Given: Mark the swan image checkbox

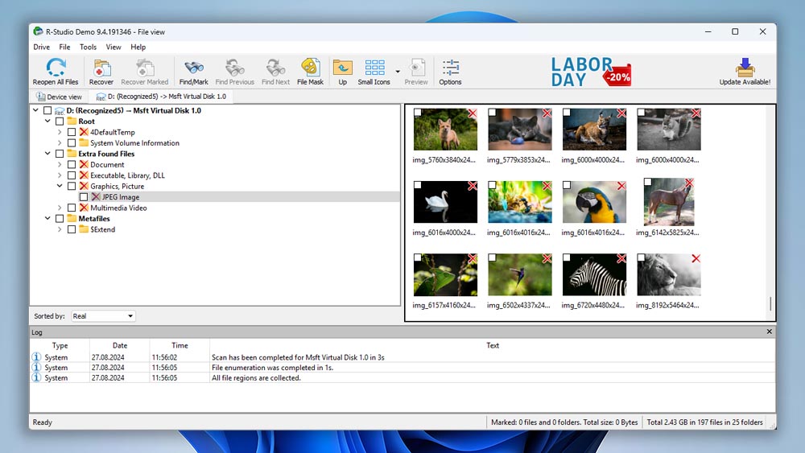Looking at the screenshot, I should tap(417, 185).
